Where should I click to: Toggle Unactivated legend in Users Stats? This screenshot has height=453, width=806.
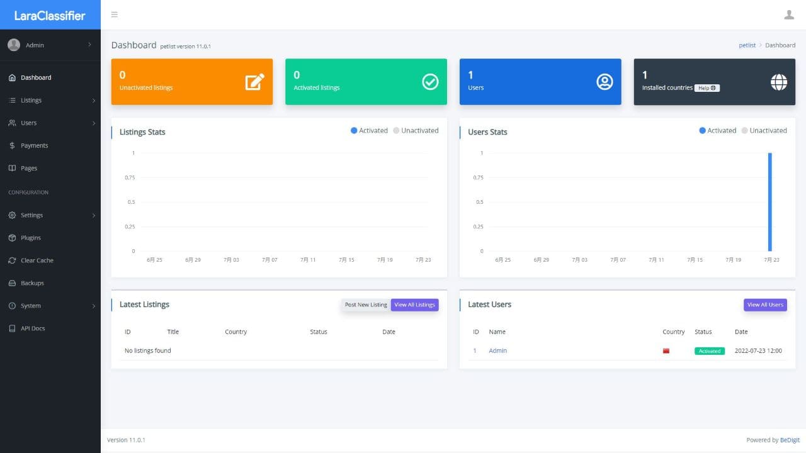[x=764, y=130]
